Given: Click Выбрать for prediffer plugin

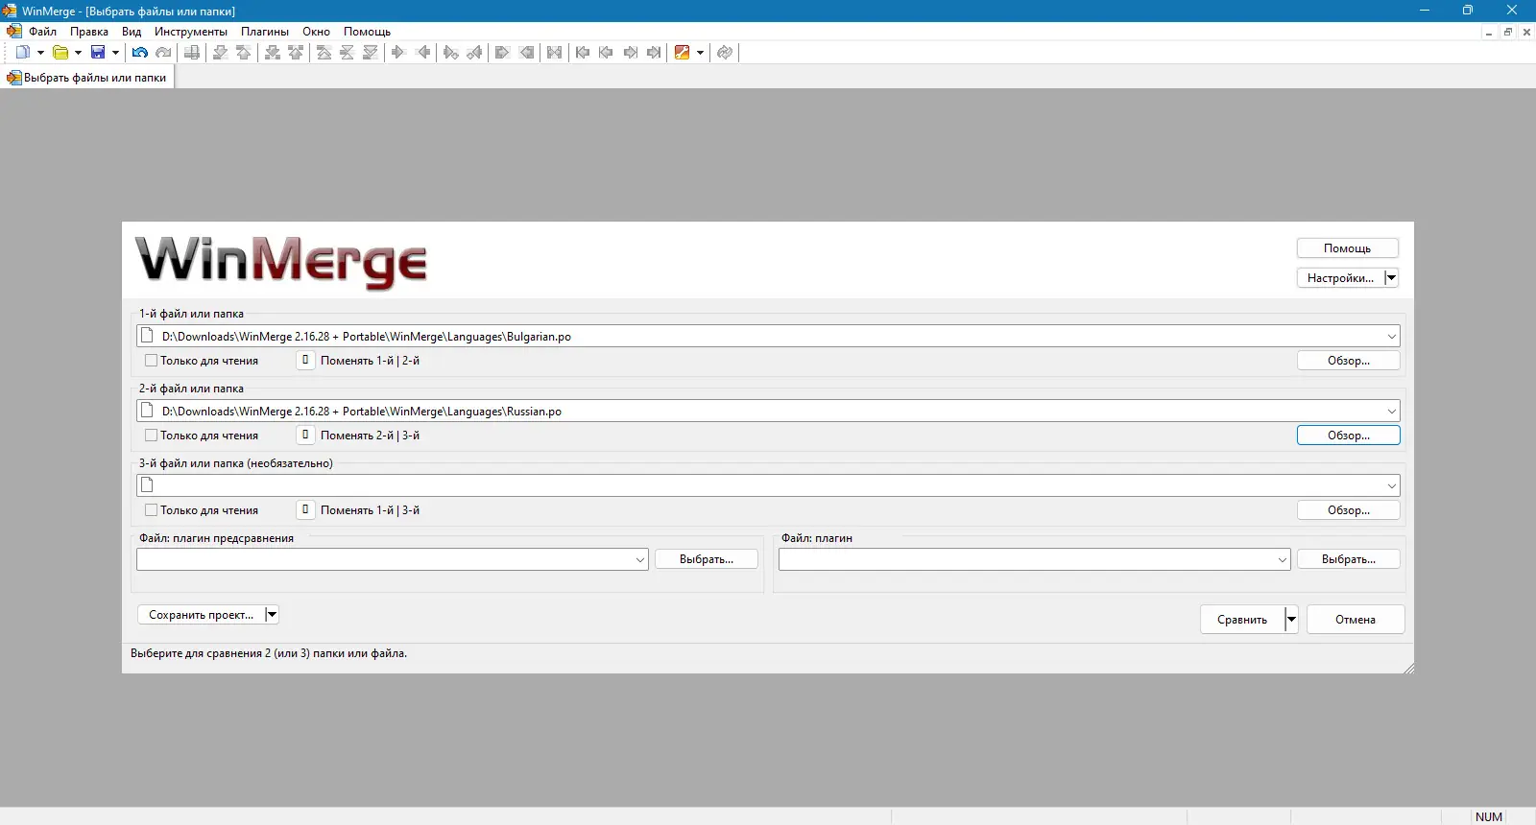Looking at the screenshot, I should pyautogui.click(x=707, y=559).
